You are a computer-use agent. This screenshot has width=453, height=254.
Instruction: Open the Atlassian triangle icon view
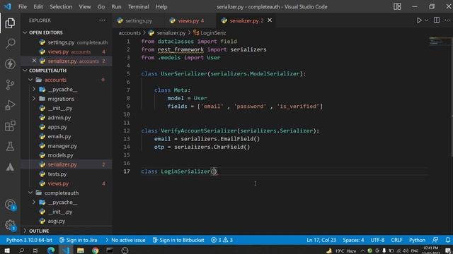(10, 167)
